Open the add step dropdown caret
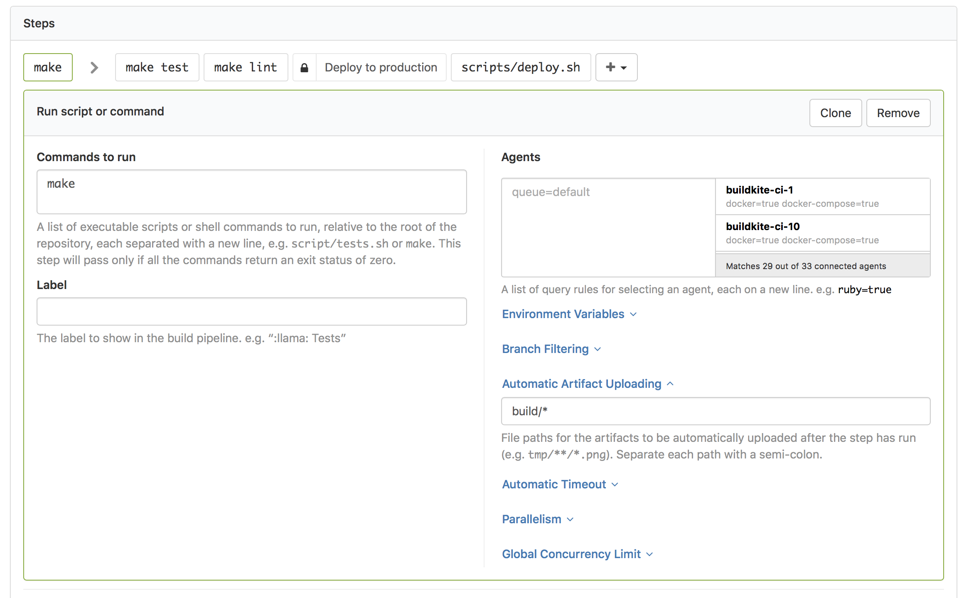This screenshot has width=964, height=598. pyautogui.click(x=623, y=67)
